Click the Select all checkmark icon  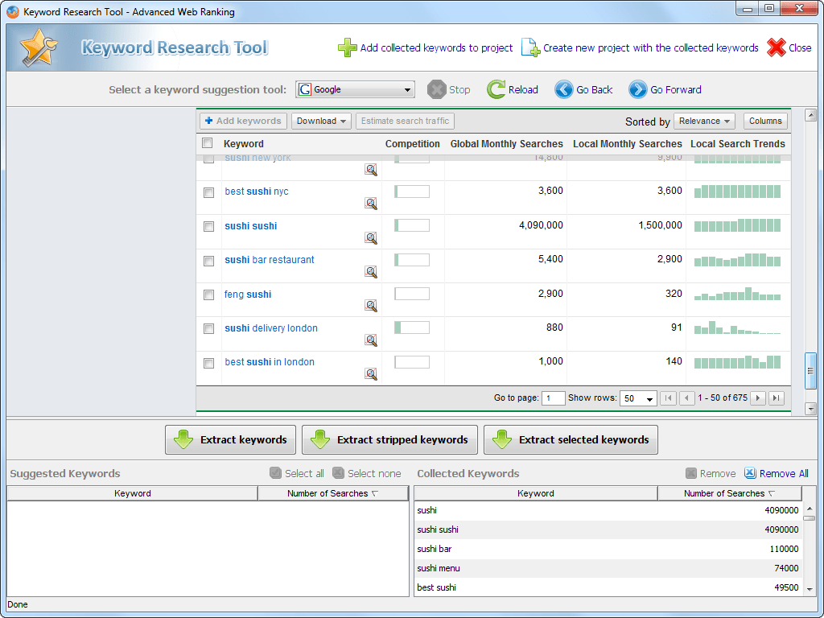point(275,473)
